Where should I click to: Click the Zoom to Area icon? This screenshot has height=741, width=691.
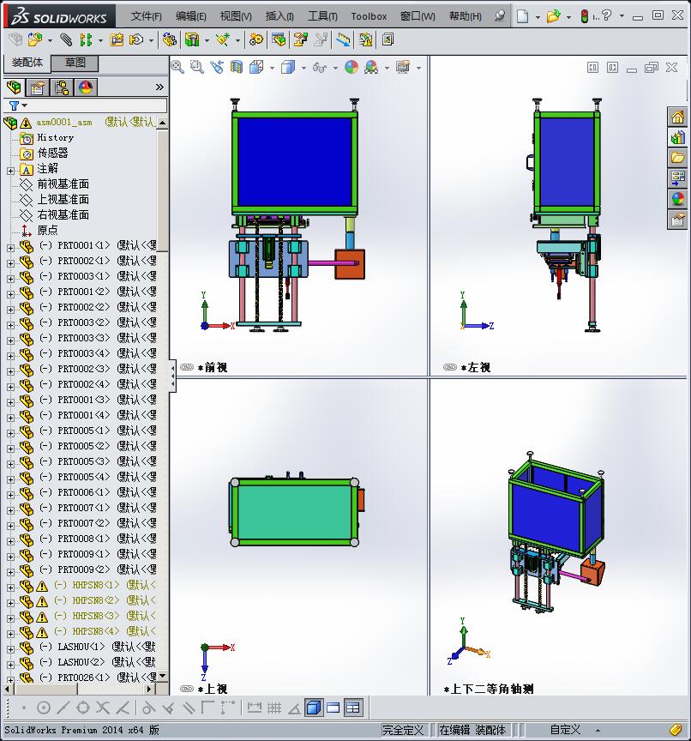(197, 67)
